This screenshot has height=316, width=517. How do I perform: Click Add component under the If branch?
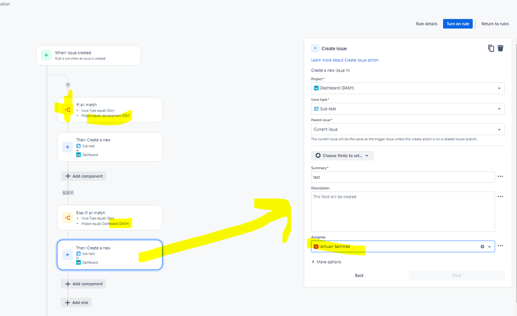(83, 176)
